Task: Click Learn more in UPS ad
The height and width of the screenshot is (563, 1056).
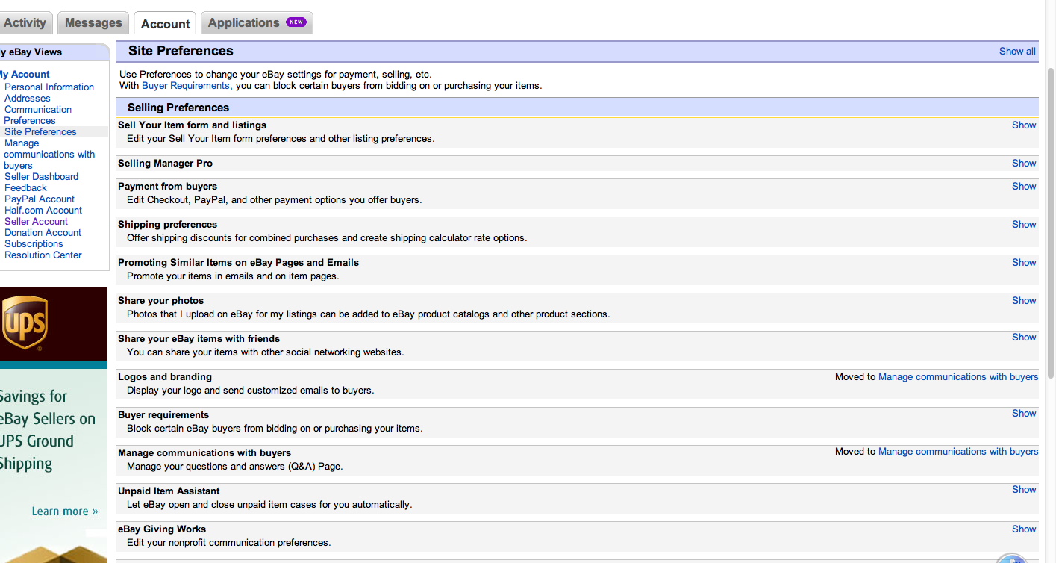Action: [x=65, y=511]
